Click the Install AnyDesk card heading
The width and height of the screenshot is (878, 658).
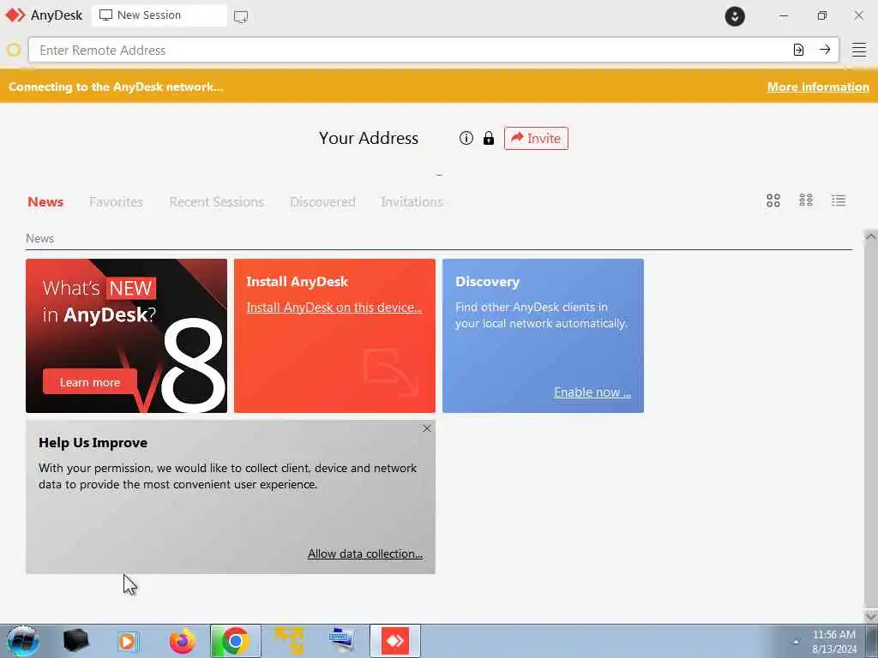click(298, 281)
